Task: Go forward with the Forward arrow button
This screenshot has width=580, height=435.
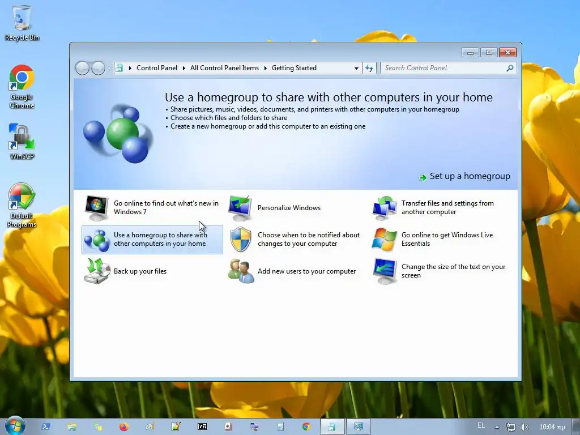Action: coord(98,68)
